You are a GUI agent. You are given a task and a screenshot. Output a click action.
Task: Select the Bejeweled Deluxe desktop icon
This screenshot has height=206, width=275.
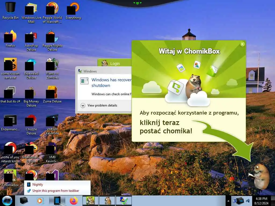click(x=31, y=68)
